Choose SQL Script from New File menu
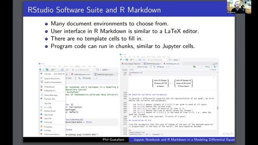 pyautogui.click(x=52, y=115)
